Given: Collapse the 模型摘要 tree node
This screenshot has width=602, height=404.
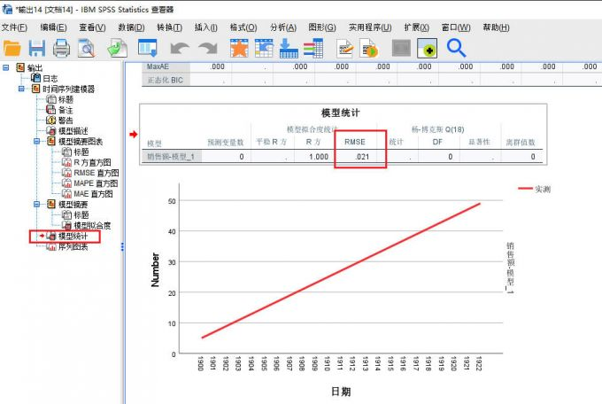Looking at the screenshot, I should tap(36, 204).
